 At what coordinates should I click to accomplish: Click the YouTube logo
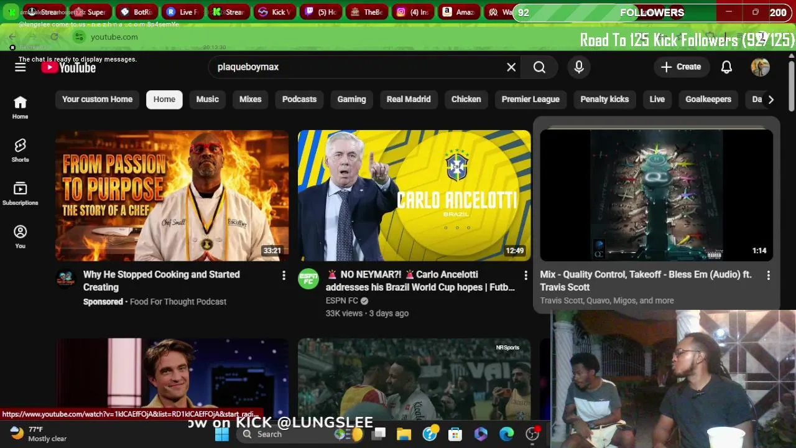click(x=68, y=67)
